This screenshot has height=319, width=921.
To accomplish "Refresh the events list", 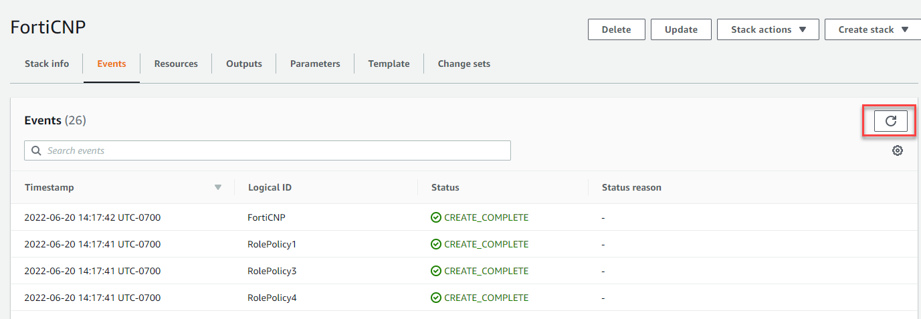I will coord(890,121).
